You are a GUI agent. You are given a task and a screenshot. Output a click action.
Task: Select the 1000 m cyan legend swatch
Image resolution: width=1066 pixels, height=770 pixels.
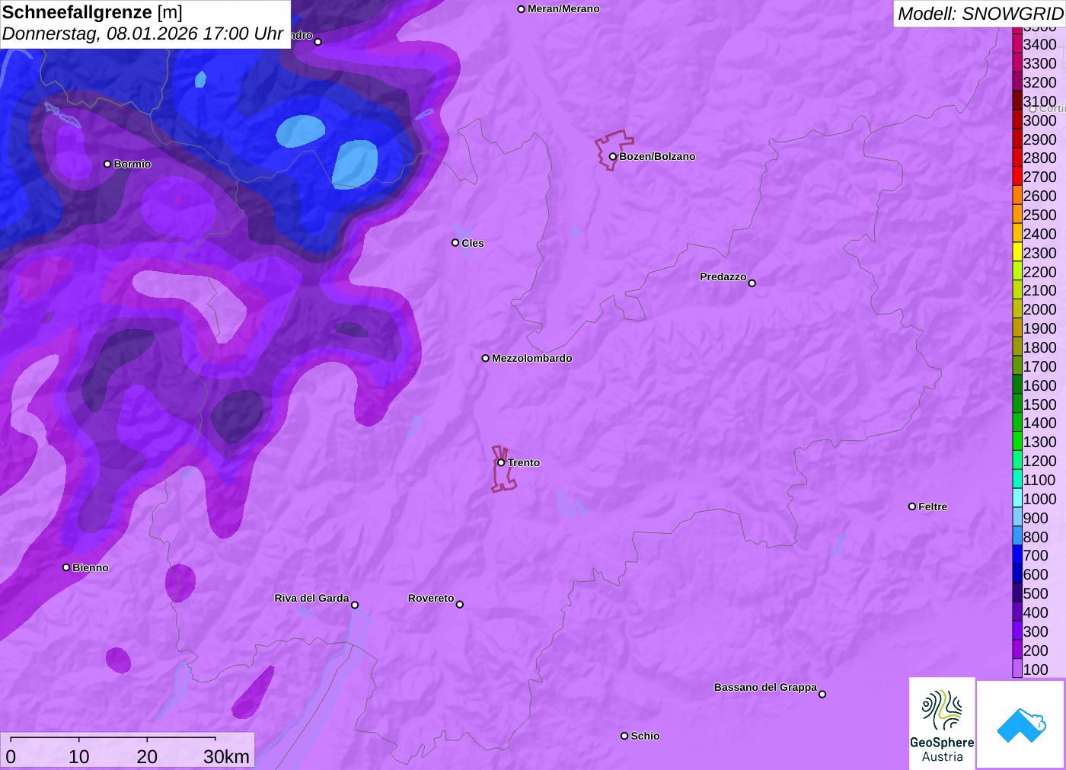1017,498
